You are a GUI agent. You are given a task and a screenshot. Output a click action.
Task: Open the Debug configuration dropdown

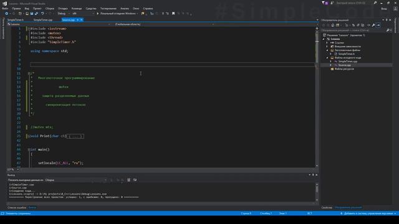point(64,14)
